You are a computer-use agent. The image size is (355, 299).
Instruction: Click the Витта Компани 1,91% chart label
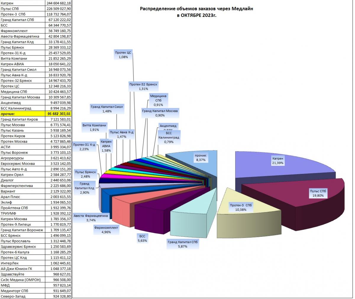(94, 127)
